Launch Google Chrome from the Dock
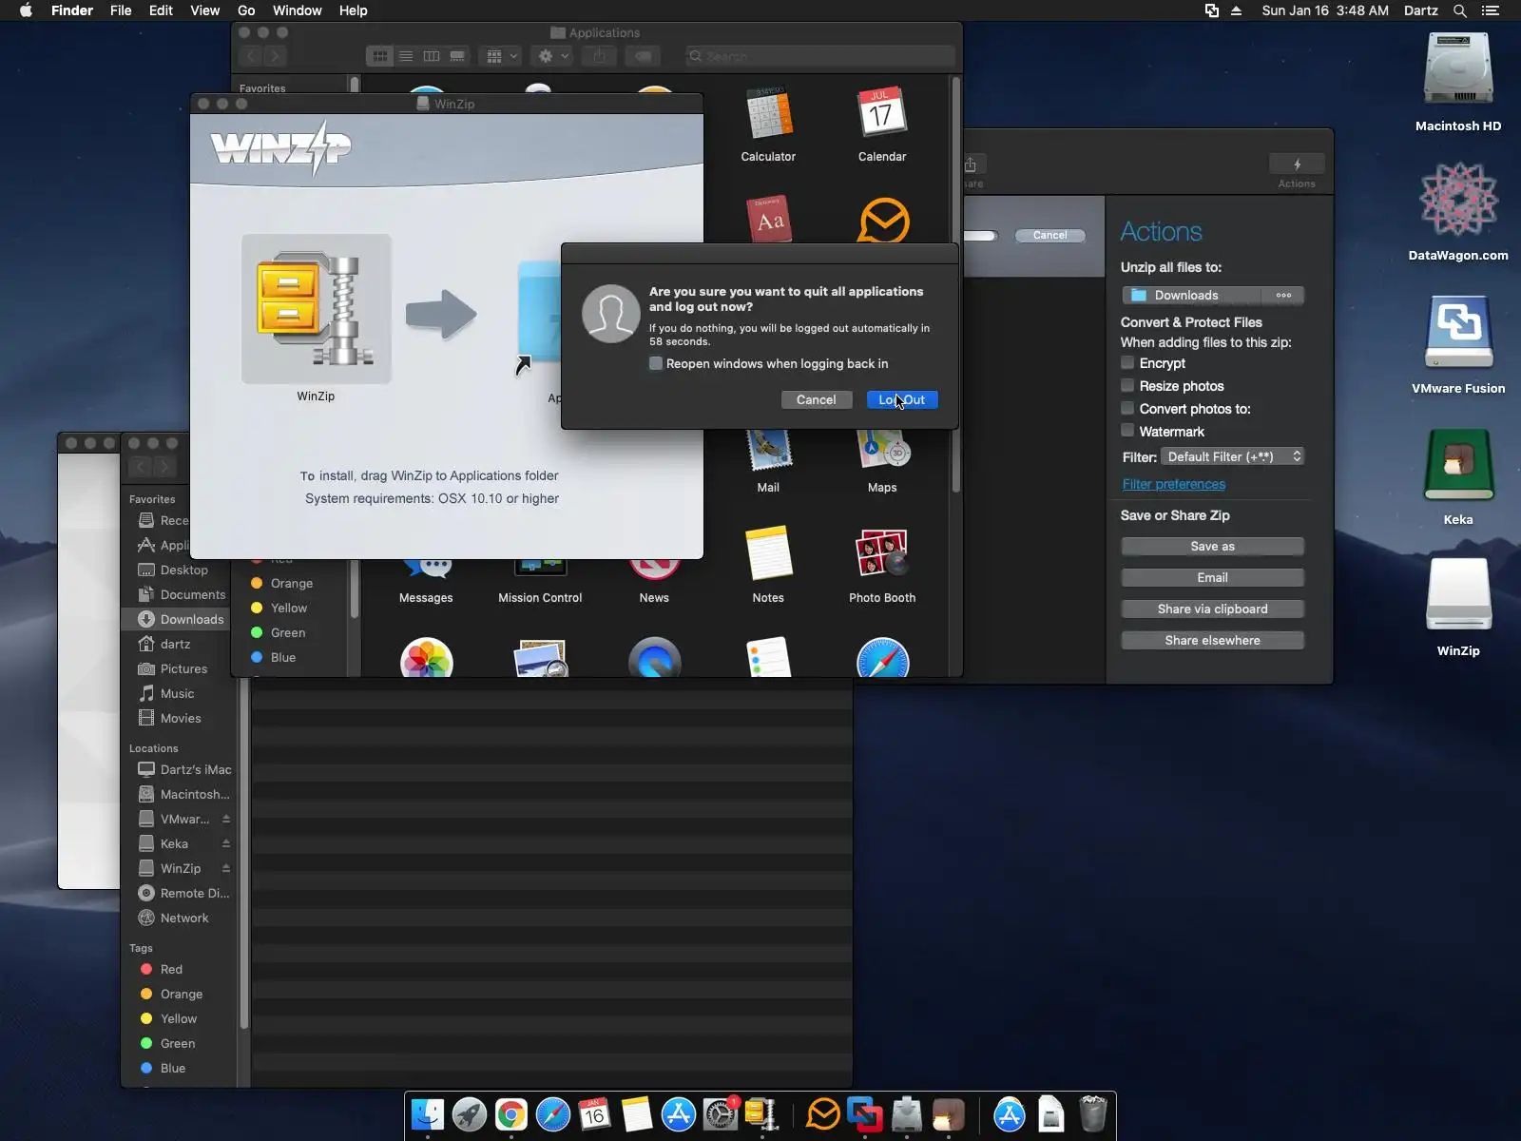This screenshot has width=1521, height=1141. [x=511, y=1114]
